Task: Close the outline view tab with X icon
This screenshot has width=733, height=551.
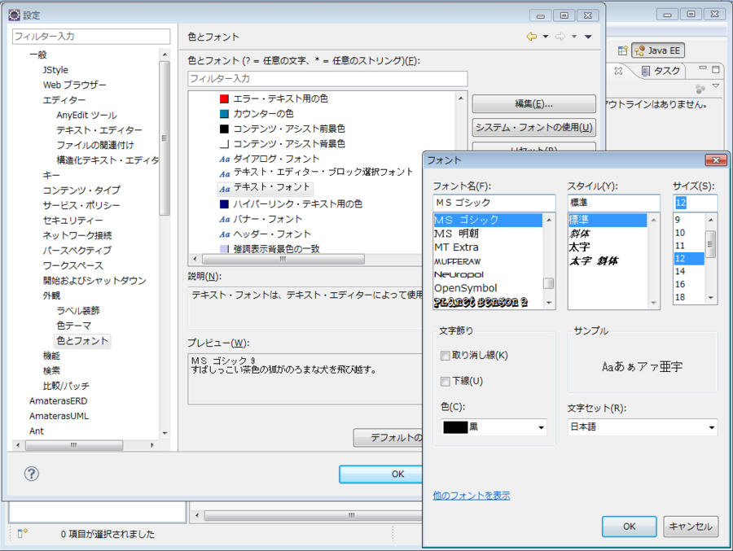Action: 618,71
